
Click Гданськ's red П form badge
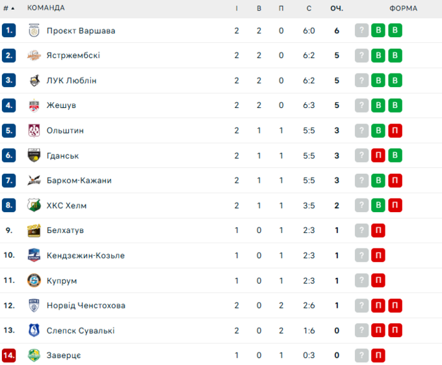[378, 155]
